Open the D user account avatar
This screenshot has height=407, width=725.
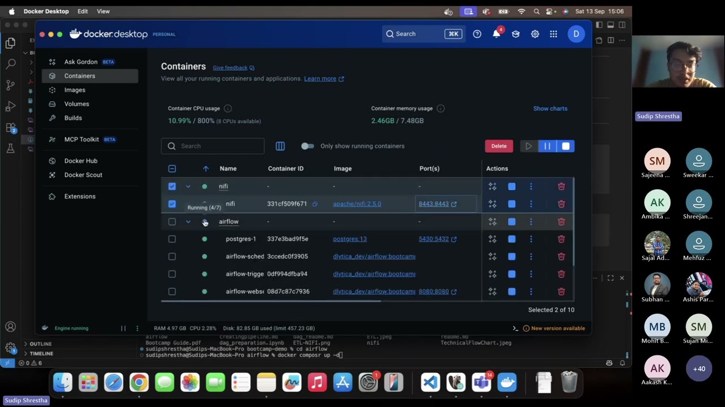tap(576, 34)
